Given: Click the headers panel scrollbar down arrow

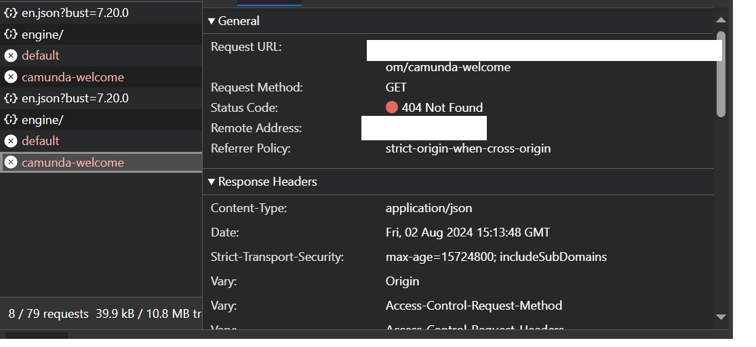Looking at the screenshot, I should (x=721, y=317).
